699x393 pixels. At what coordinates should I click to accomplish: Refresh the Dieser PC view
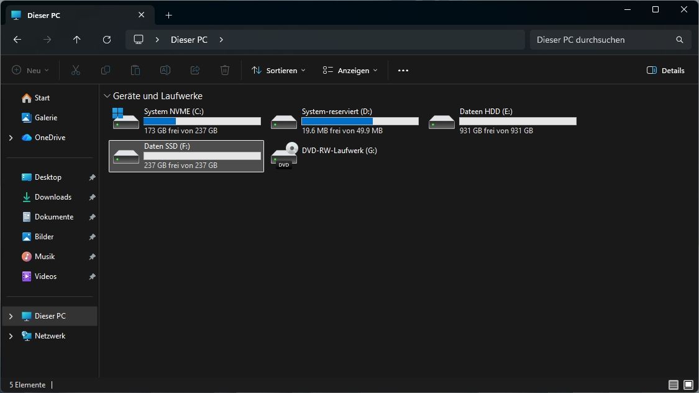106,40
